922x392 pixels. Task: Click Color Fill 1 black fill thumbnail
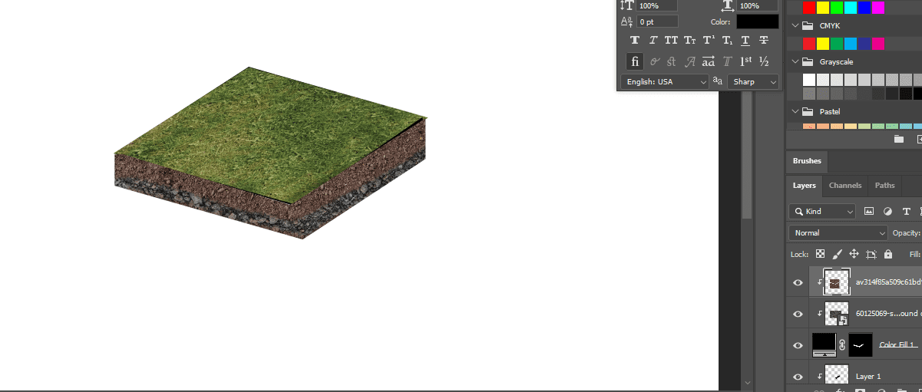(825, 345)
